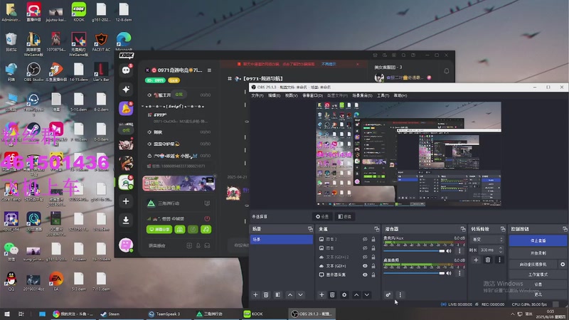Add a new scene with plus icon in 场景 panel
The image size is (569, 320).
[255, 295]
